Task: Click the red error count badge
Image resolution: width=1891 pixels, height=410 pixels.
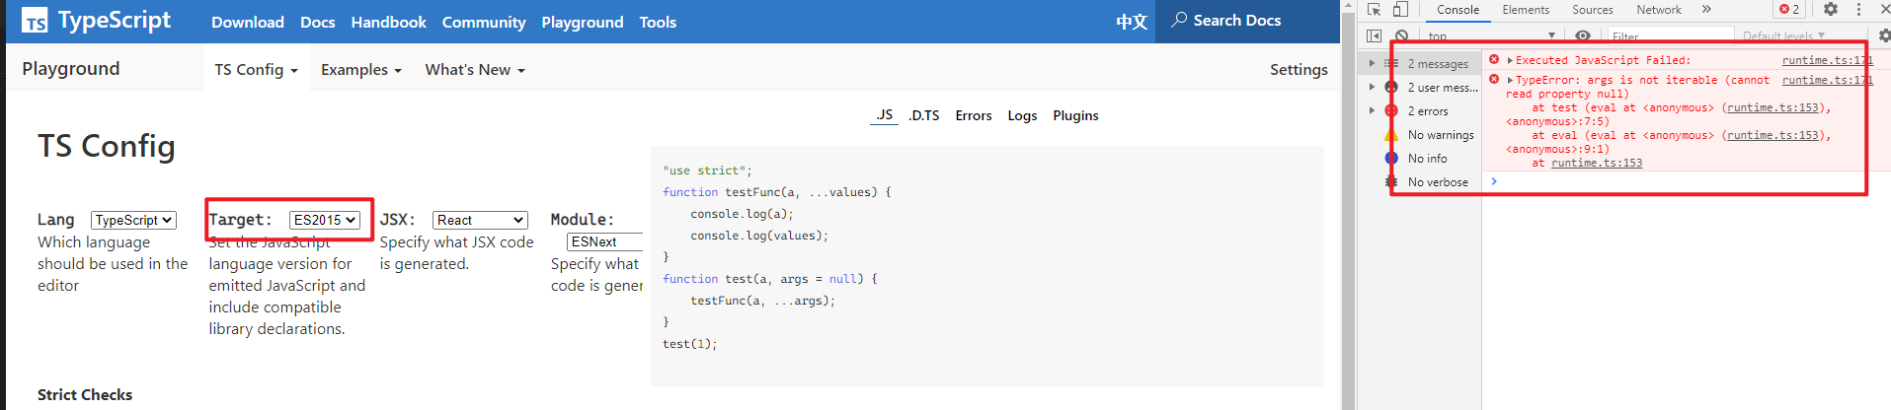Action: [x=1789, y=10]
